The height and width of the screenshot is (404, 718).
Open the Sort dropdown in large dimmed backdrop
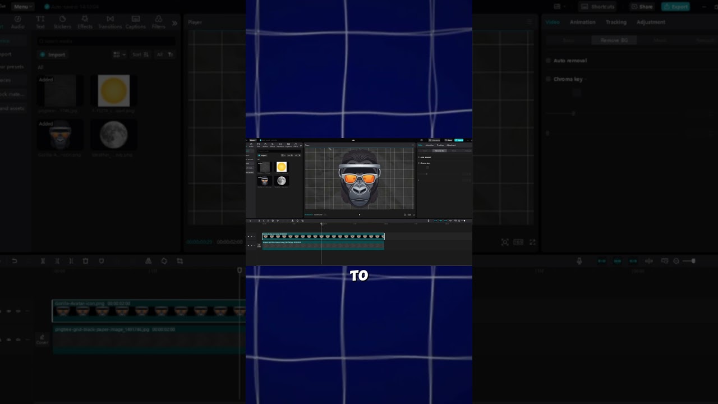click(140, 54)
